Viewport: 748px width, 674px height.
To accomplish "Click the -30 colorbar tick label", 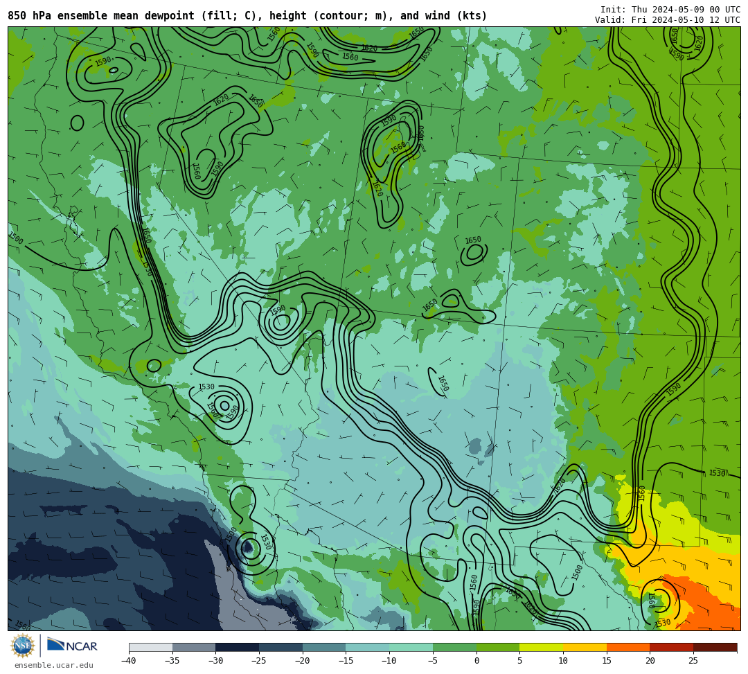I will [215, 661].
